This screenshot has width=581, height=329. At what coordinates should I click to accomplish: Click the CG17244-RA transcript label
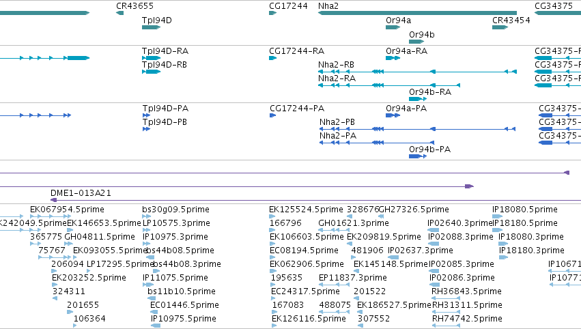pos(296,51)
